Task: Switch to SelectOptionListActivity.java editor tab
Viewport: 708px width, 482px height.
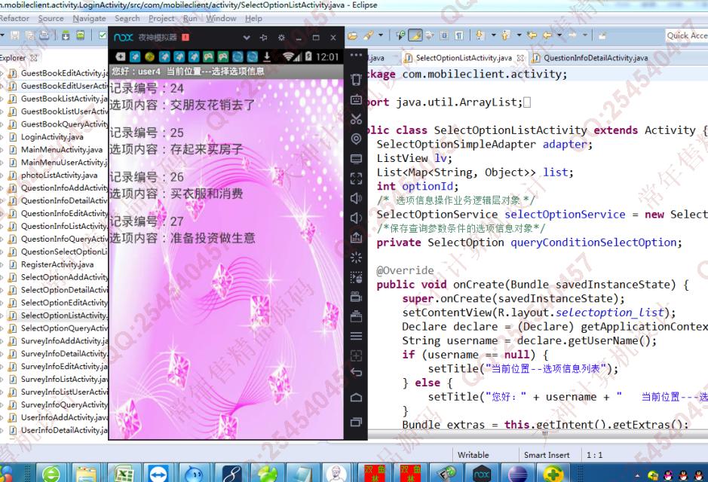Action: click(x=464, y=58)
